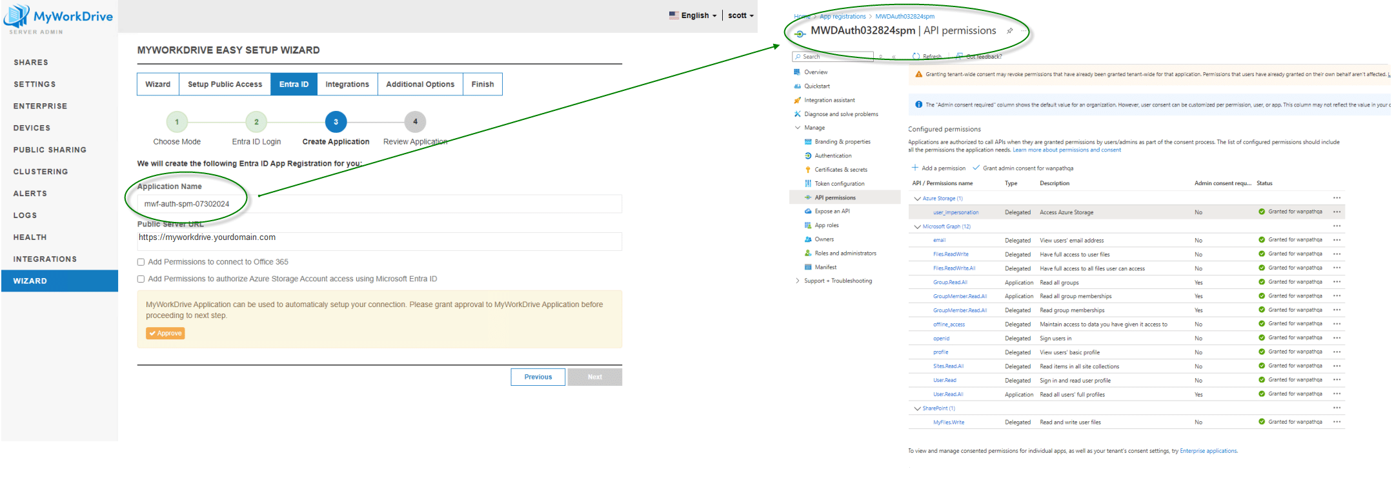This screenshot has width=1394, height=480.
Task: Click the Next button
Action: [595, 377]
